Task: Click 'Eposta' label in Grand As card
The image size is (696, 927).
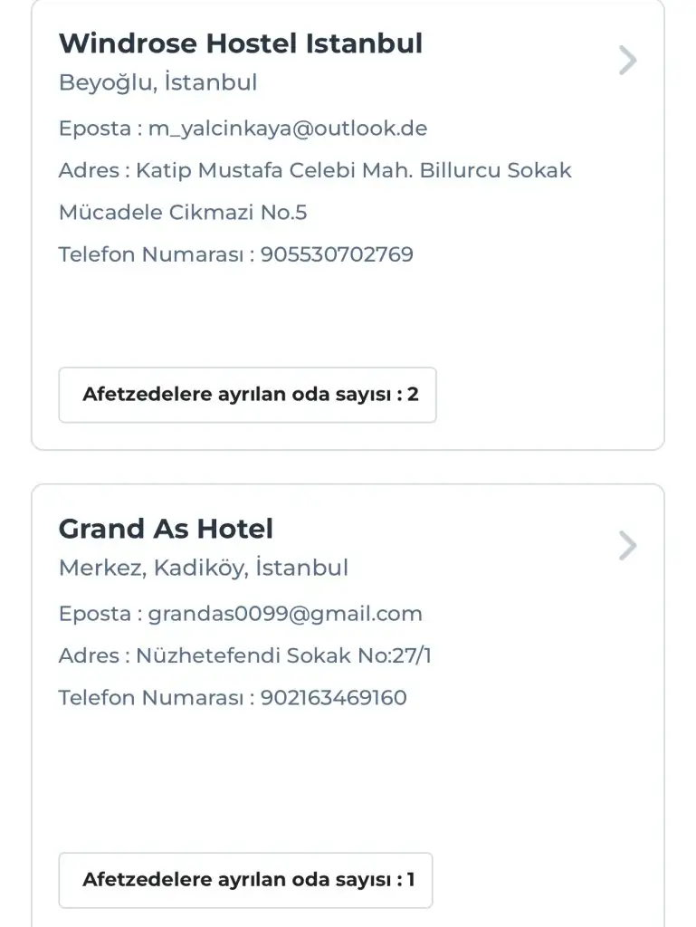Action: click(94, 614)
